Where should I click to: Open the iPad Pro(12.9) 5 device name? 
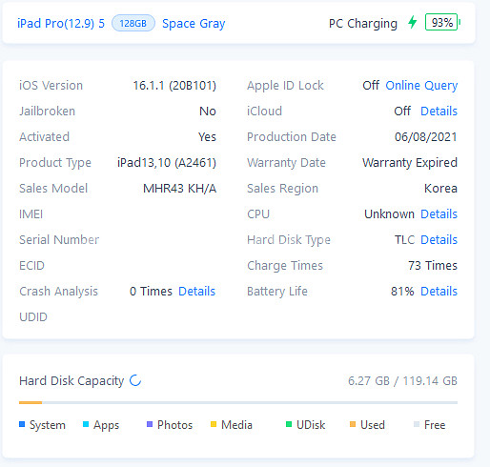pos(61,24)
